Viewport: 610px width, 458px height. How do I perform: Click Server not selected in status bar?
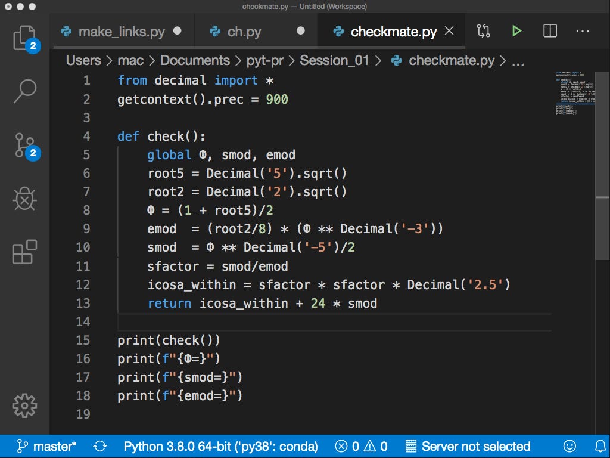(468, 446)
